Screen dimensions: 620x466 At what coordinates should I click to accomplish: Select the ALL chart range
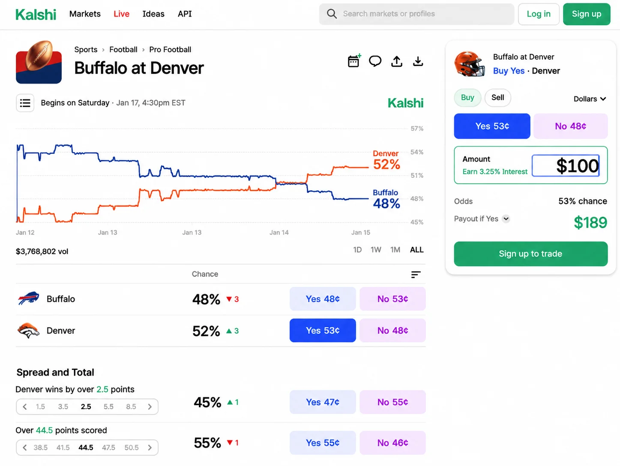coord(416,250)
